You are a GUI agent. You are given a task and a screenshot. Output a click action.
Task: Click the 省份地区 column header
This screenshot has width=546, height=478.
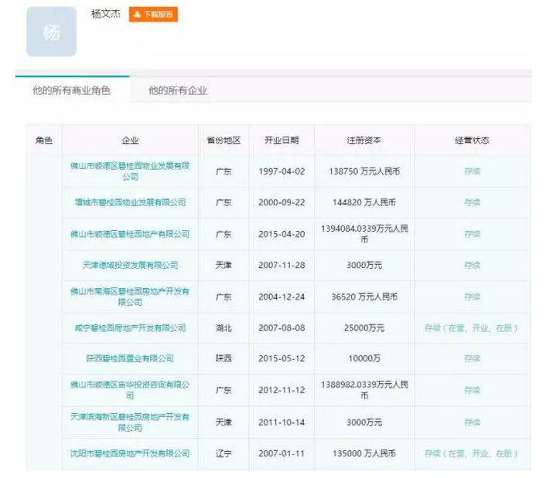click(x=224, y=140)
